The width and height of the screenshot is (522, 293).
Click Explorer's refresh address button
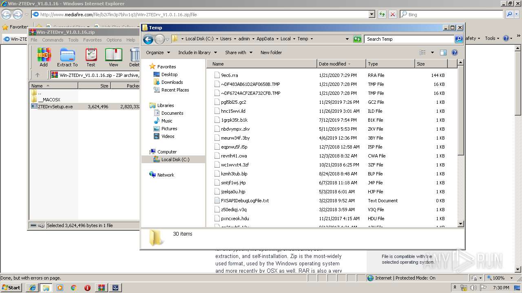coord(357,39)
